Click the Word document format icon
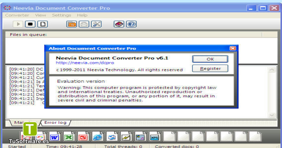 click(55, 136)
